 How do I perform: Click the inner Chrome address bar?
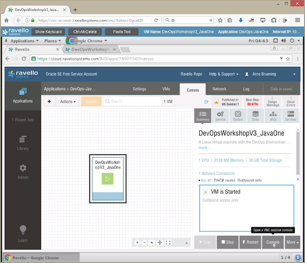point(161,59)
